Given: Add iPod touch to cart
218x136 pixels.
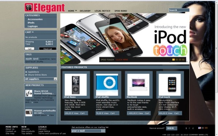Looking at the screenshot, I should [x=176, y=113].
